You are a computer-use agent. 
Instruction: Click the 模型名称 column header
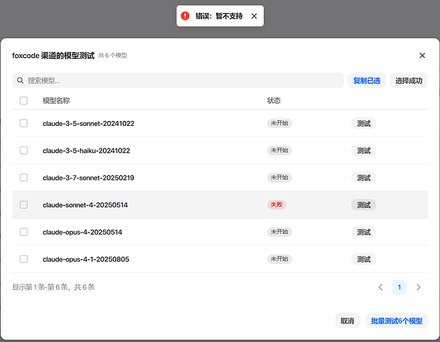coord(56,101)
